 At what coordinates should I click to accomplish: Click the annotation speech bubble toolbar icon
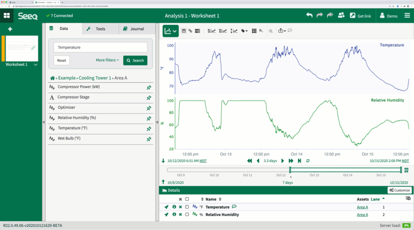point(290,30)
